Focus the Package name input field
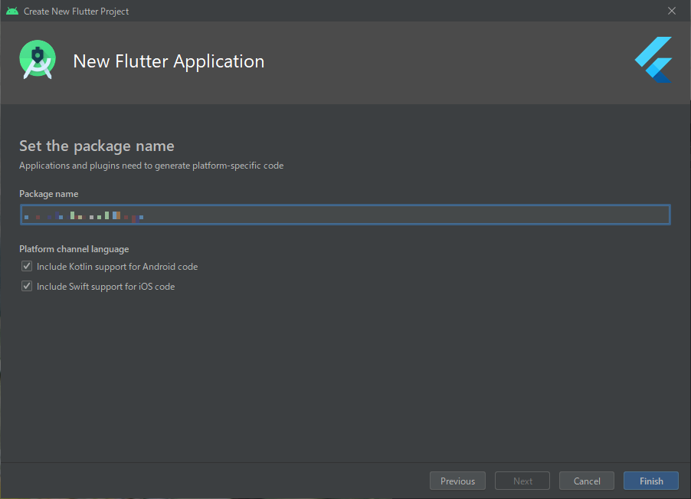The height and width of the screenshot is (499, 691). click(x=345, y=215)
